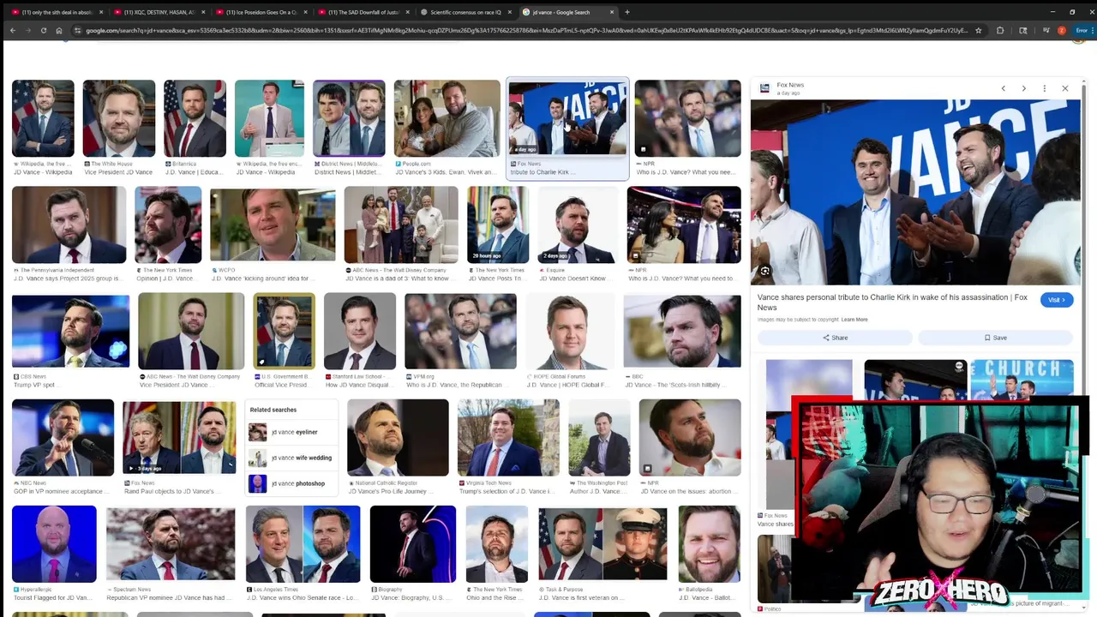Open selected Fox News 'tribute to Charlie Kirk' thumbnail
The image size is (1097, 617).
click(567, 118)
